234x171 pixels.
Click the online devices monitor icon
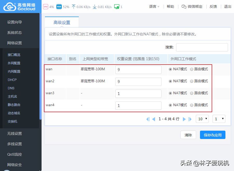[x=117, y=7]
